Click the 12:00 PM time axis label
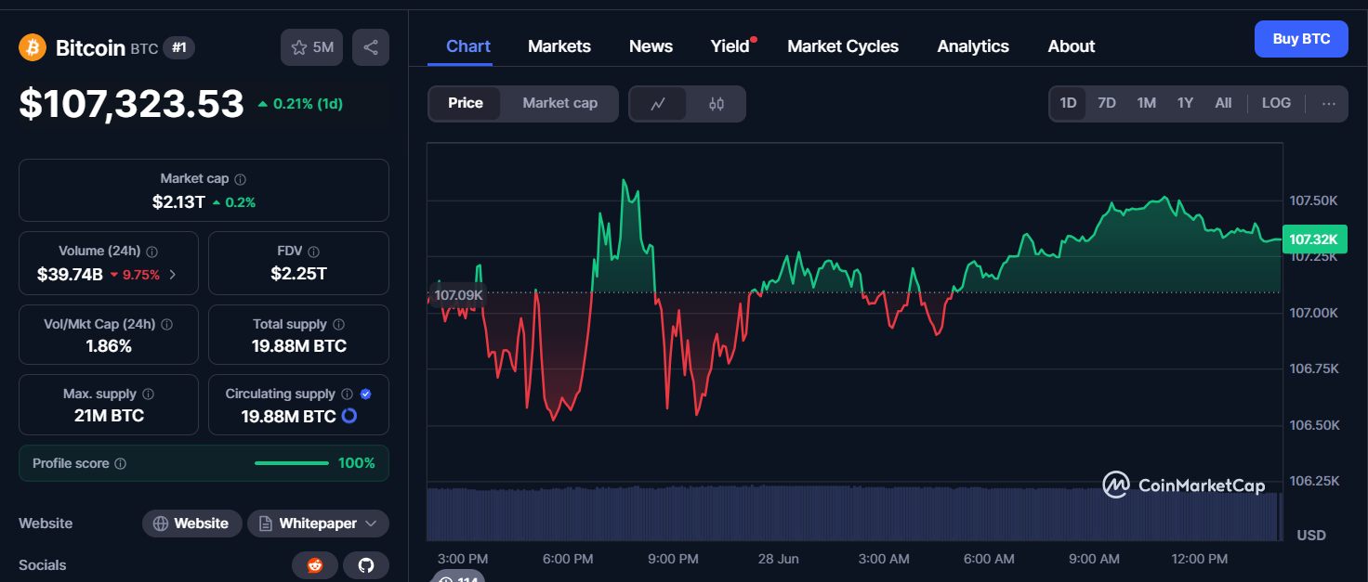Image resolution: width=1368 pixels, height=582 pixels. pos(1200,559)
